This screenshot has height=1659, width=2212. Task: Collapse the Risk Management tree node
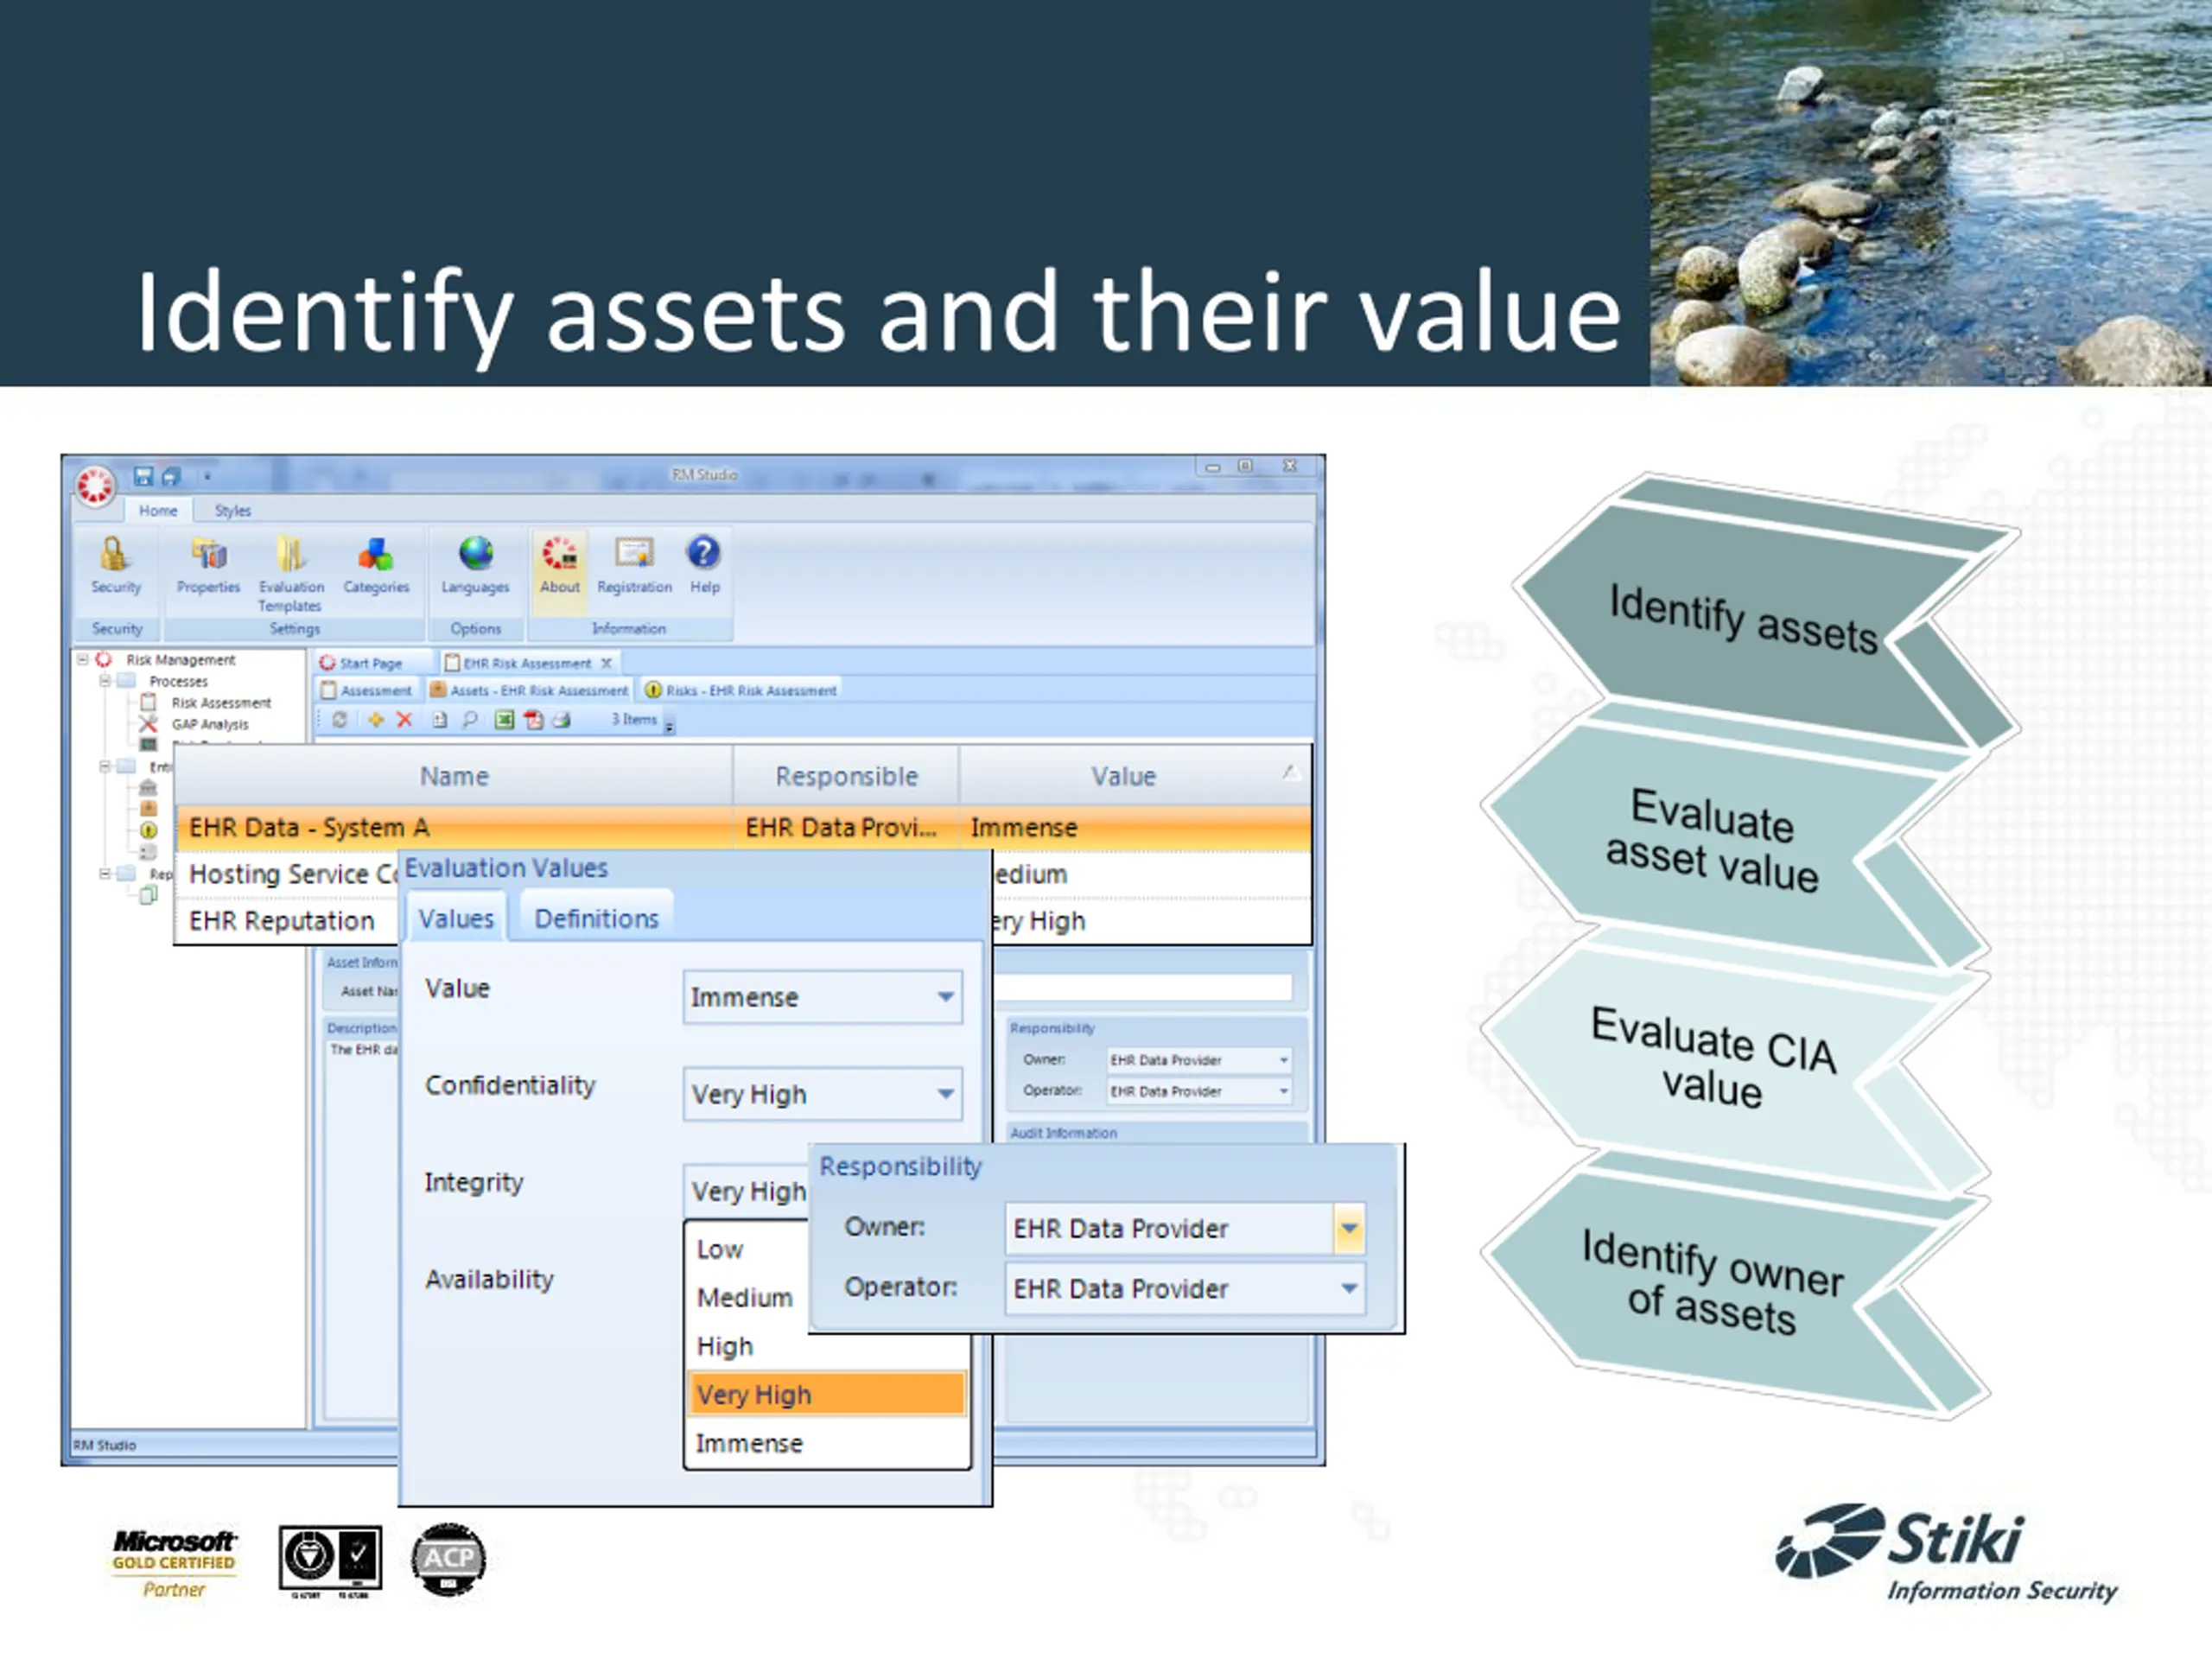(84, 660)
